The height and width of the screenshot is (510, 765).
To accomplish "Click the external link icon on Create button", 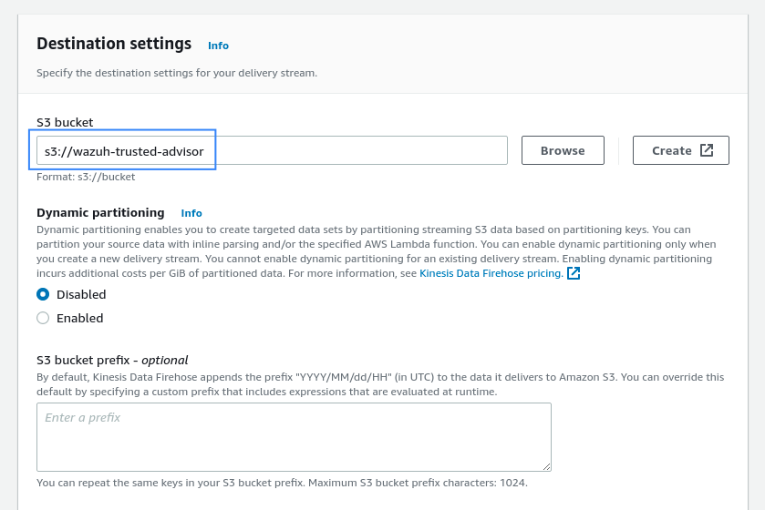I will 707,150.
